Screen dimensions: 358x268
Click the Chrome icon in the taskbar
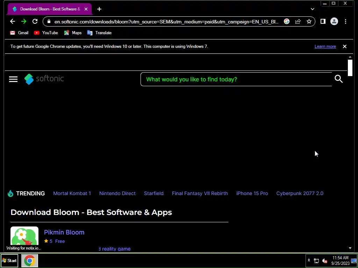point(29,260)
